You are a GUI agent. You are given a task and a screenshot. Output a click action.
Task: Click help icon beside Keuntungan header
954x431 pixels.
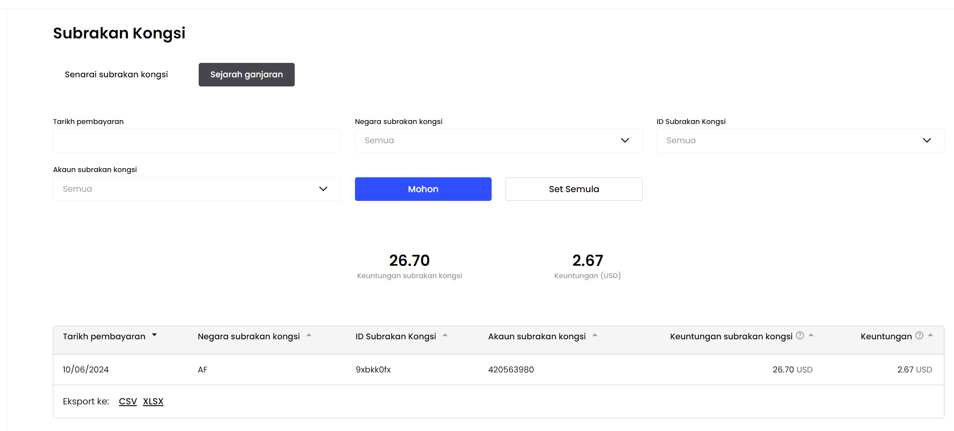click(x=920, y=335)
